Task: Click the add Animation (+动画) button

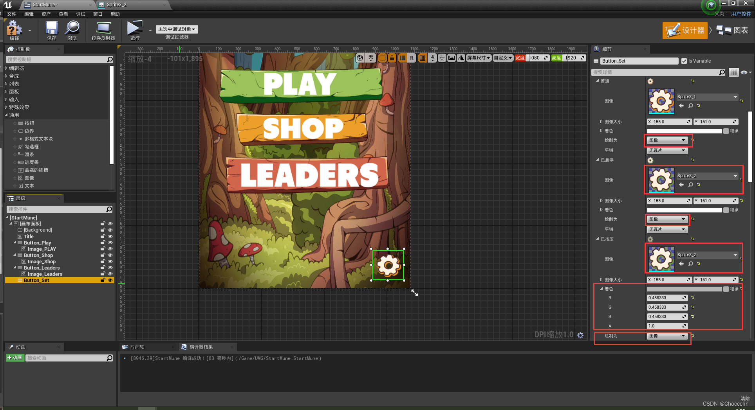Action: click(x=15, y=358)
